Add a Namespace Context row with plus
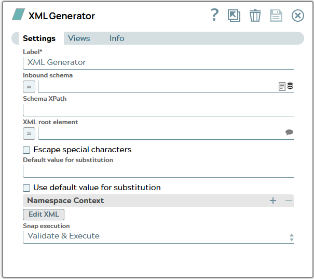This screenshot has height=279, width=314. 273,201
